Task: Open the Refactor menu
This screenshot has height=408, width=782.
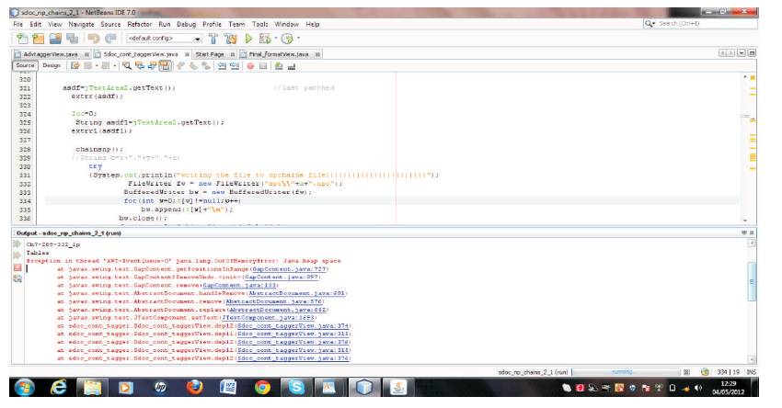Action: (139, 24)
